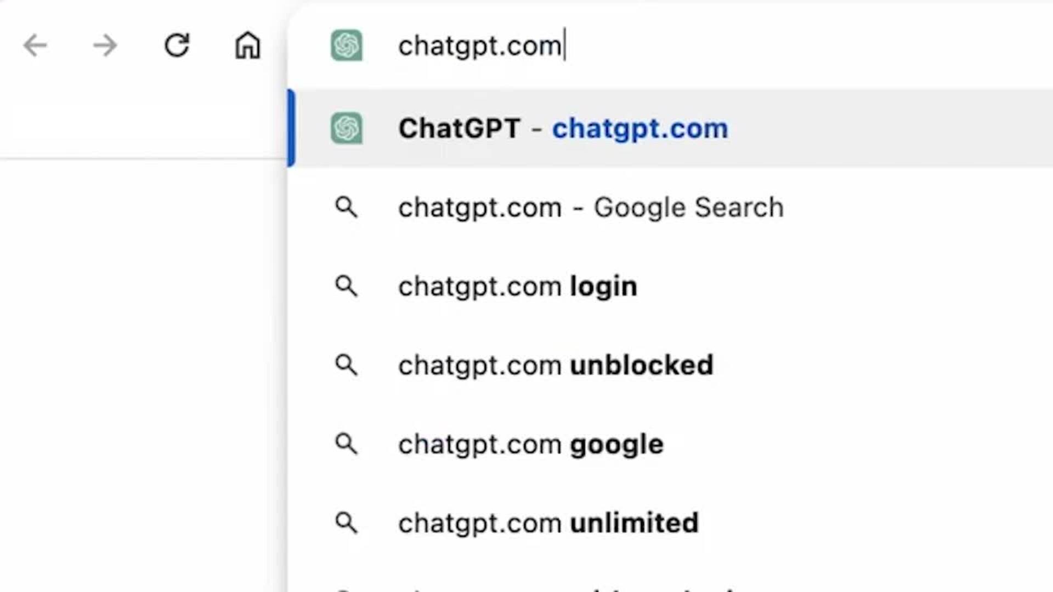
Task: Choose the 'chatgpt.com unlimited' suggestion
Action: coord(548,523)
